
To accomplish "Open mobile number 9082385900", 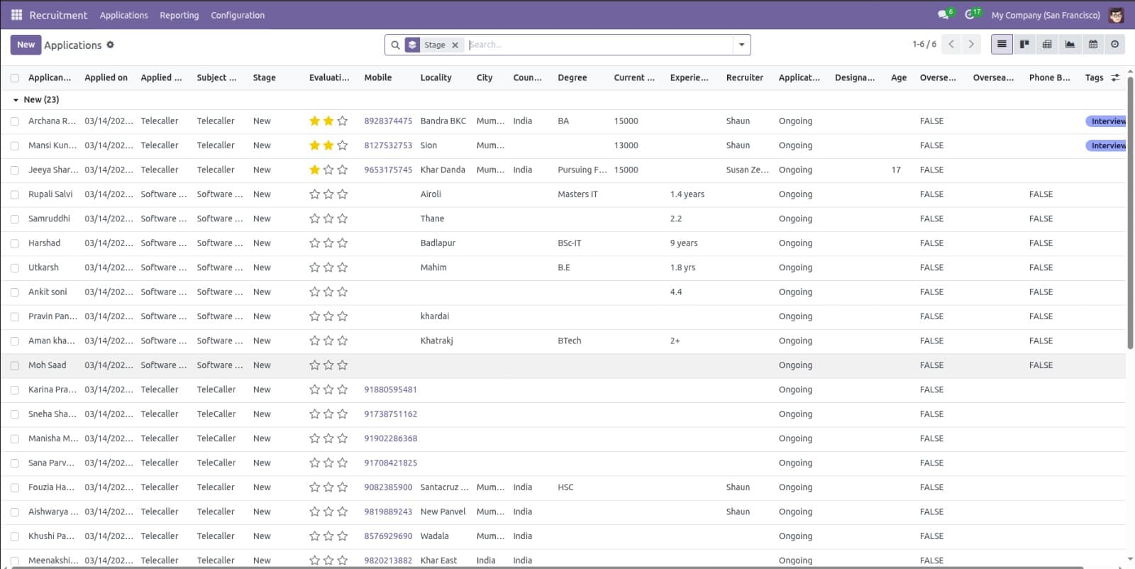I will click(x=388, y=487).
